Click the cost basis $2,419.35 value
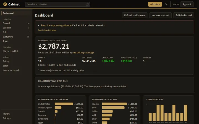The image size is (199, 124). pos(89,61)
